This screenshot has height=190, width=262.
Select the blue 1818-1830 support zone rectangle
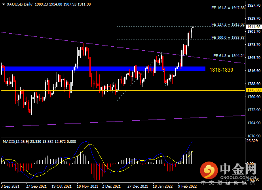coord(103,69)
